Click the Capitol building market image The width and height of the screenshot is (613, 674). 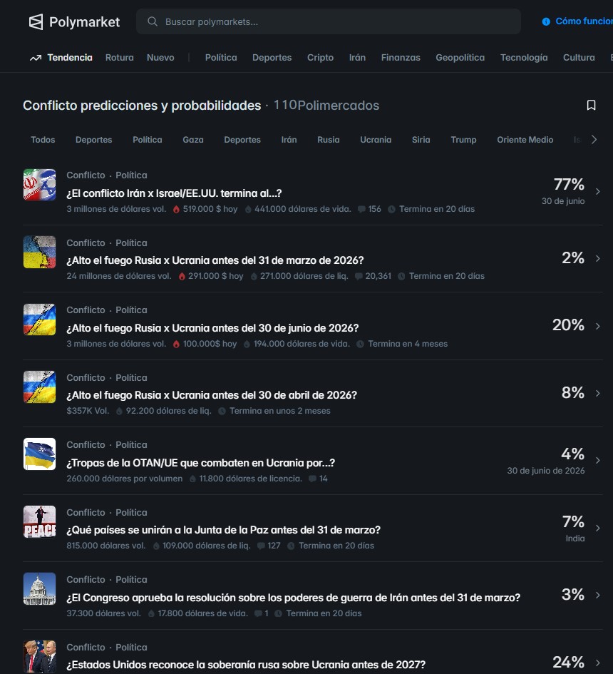tap(39, 589)
